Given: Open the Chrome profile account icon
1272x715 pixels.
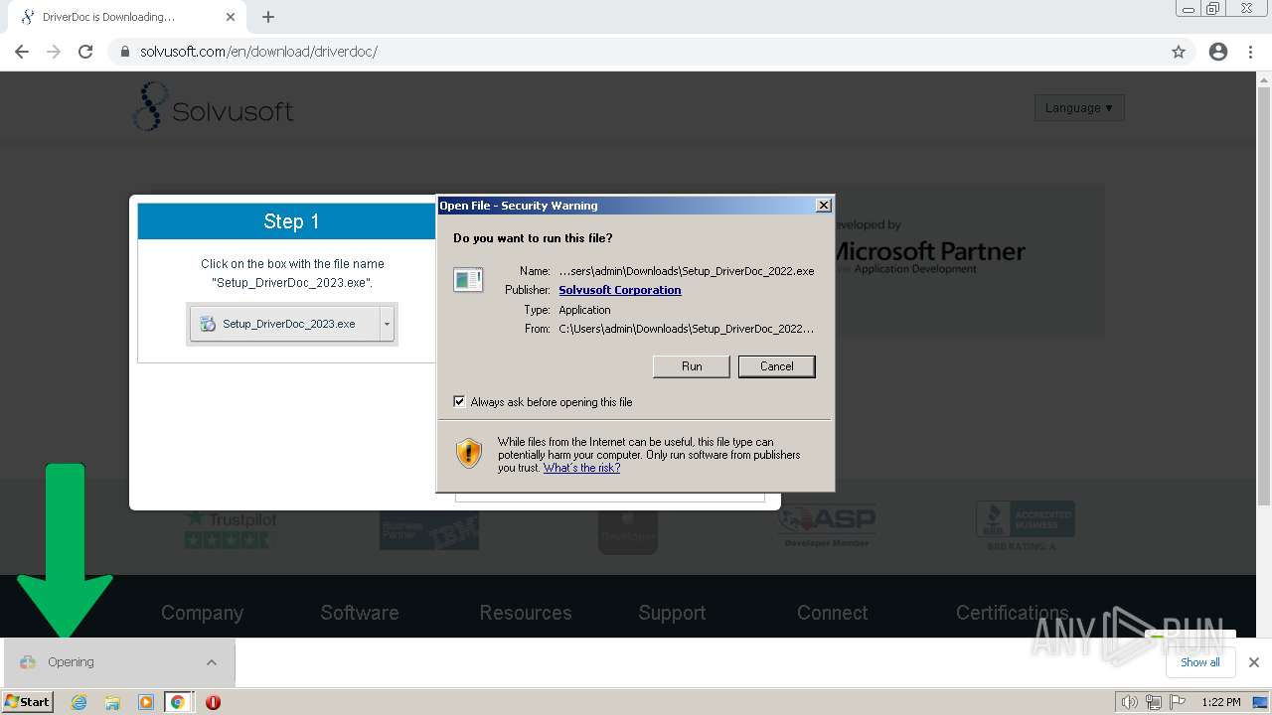Looking at the screenshot, I should pyautogui.click(x=1218, y=52).
